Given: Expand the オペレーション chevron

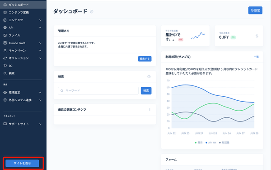Looking at the screenshot, I should point(40,58).
